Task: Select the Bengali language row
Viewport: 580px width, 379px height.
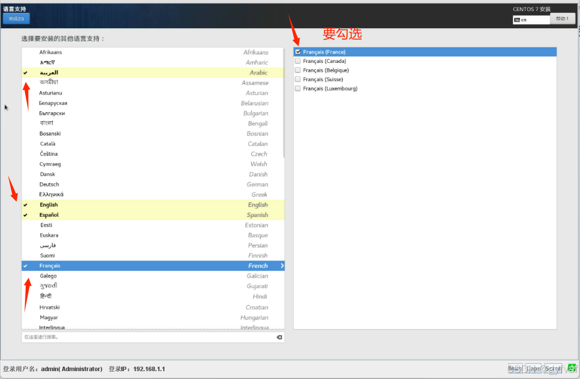Action: 152,124
